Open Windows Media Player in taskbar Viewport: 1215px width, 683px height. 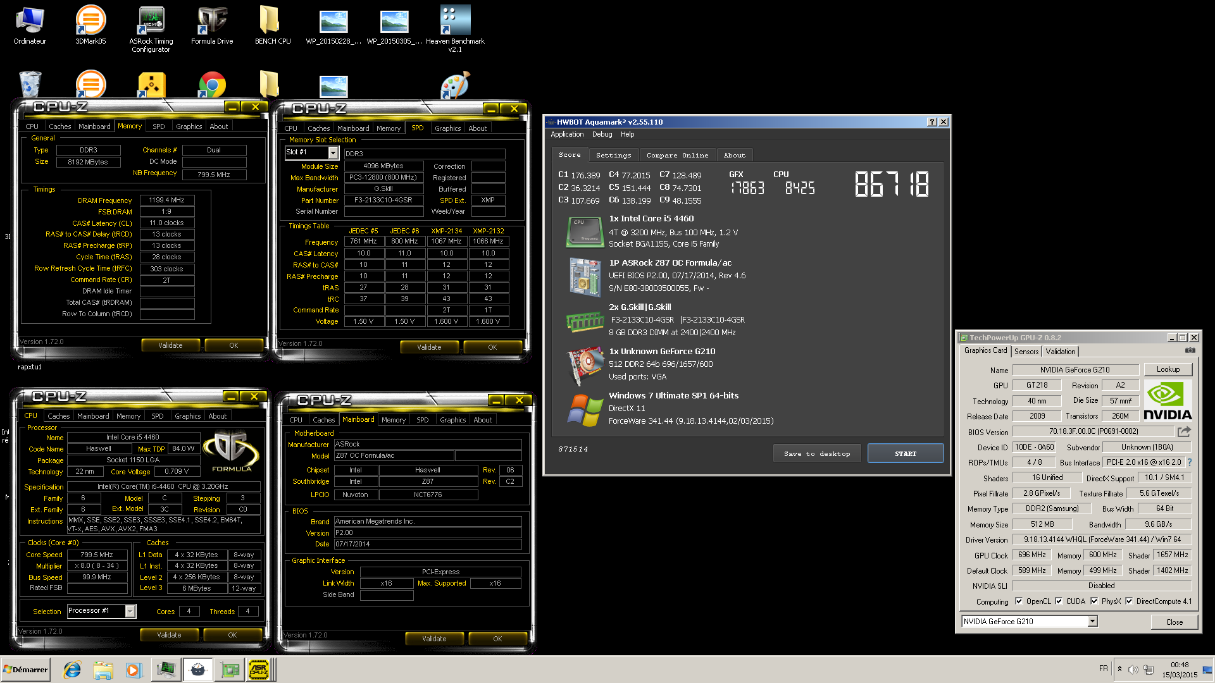click(134, 670)
